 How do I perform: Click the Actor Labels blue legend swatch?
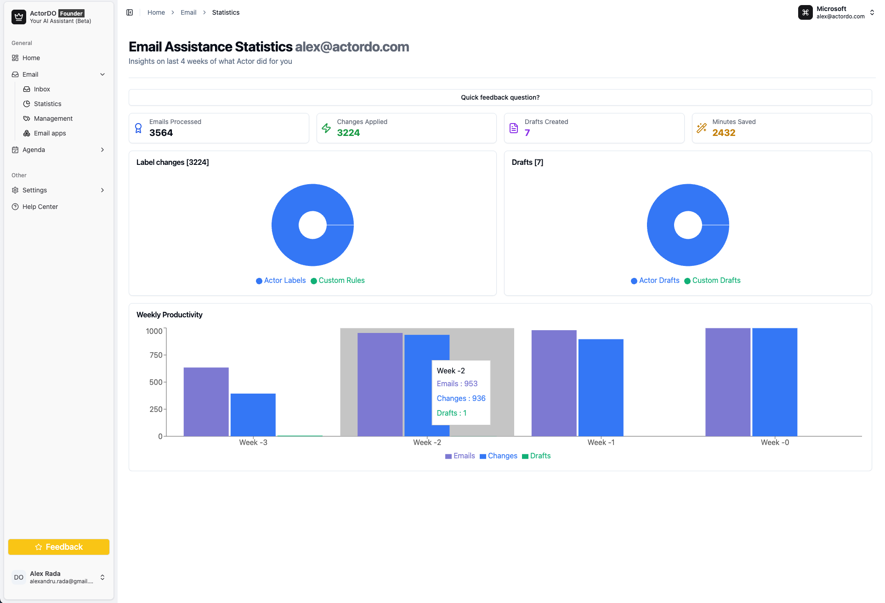[259, 281]
